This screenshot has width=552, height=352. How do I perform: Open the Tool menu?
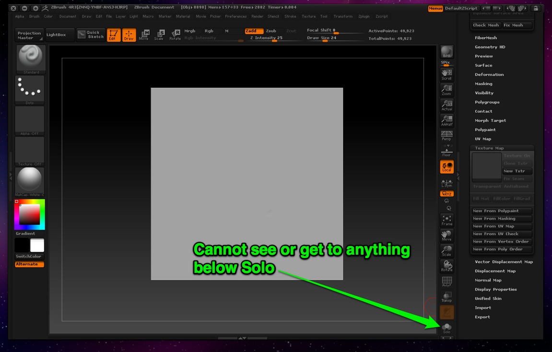pyautogui.click(x=324, y=16)
